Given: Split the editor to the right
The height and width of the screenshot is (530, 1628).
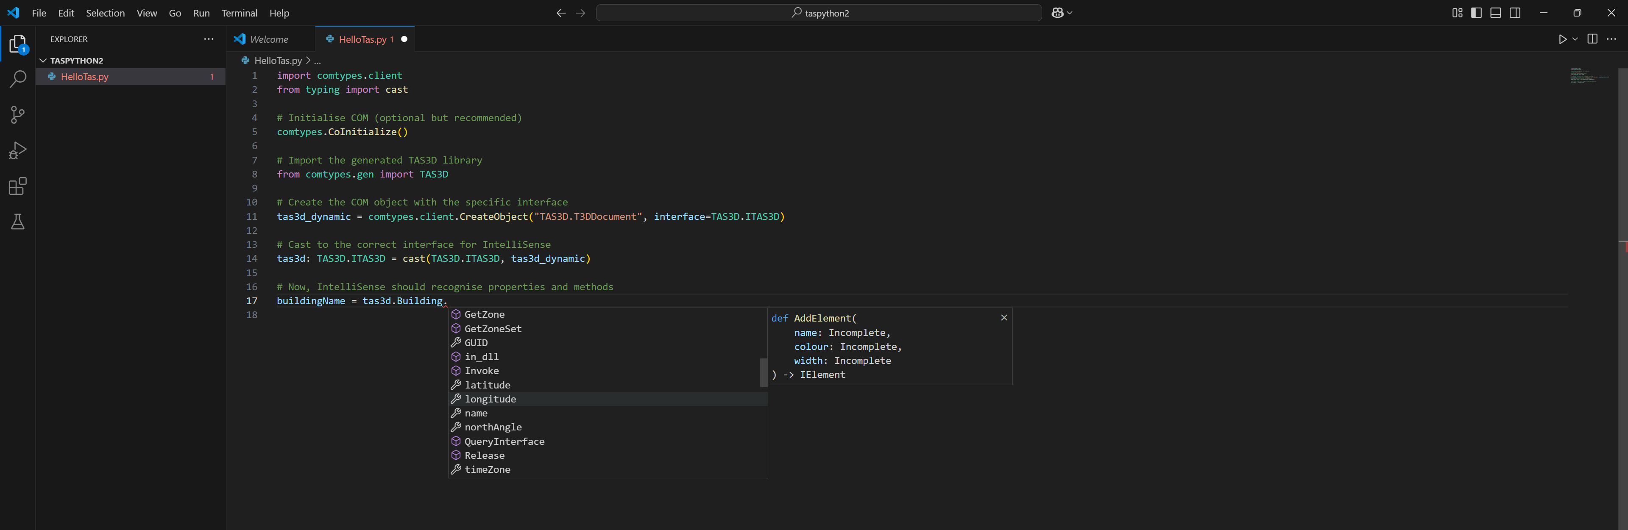Looking at the screenshot, I should tap(1593, 39).
